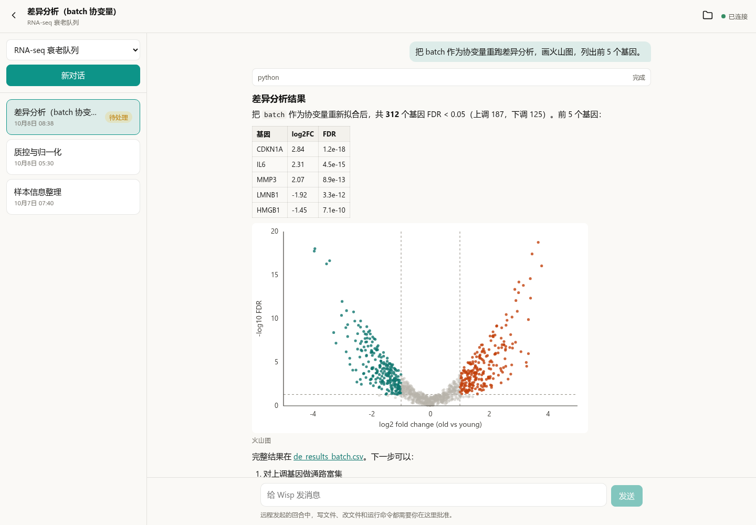Click the -1.92 log2FC value
Image resolution: width=756 pixels, height=525 pixels.
pos(303,195)
